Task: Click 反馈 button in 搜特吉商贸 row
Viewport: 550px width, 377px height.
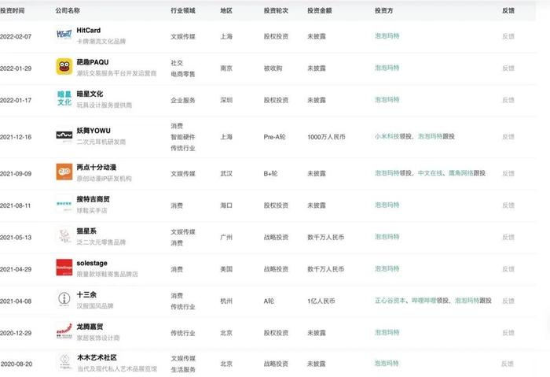Action: coord(508,205)
